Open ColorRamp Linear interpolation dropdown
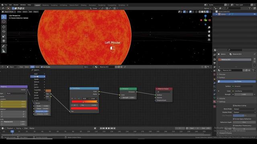Screen dimensions: 257x144 pyautogui.click(x=94, y=99)
